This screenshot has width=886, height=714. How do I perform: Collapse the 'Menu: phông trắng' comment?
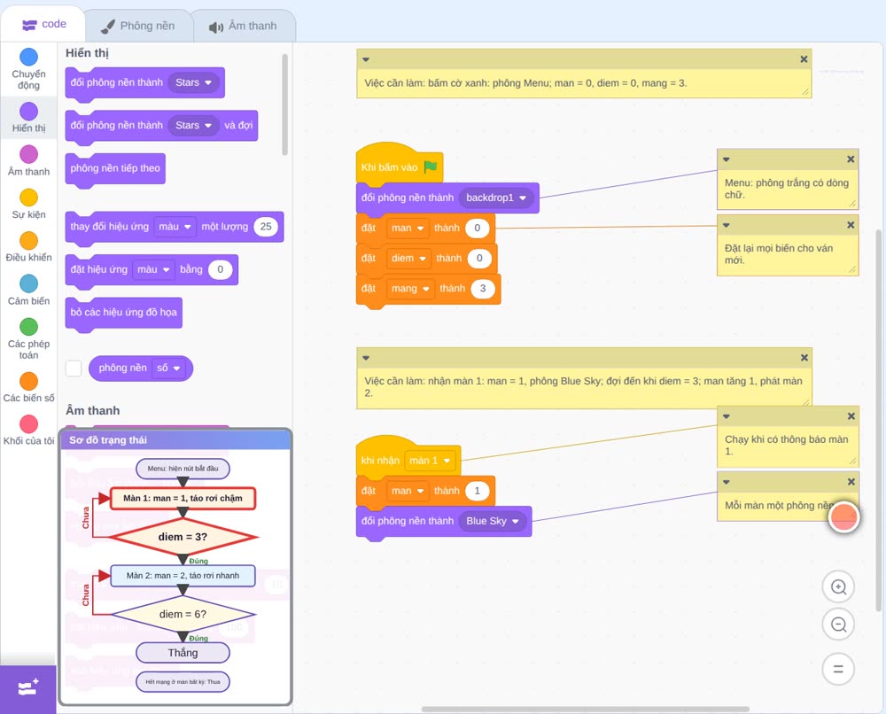point(727,159)
